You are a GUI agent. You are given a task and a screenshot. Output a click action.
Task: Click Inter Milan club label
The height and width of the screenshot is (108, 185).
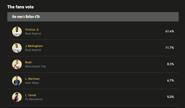click(x=32, y=83)
